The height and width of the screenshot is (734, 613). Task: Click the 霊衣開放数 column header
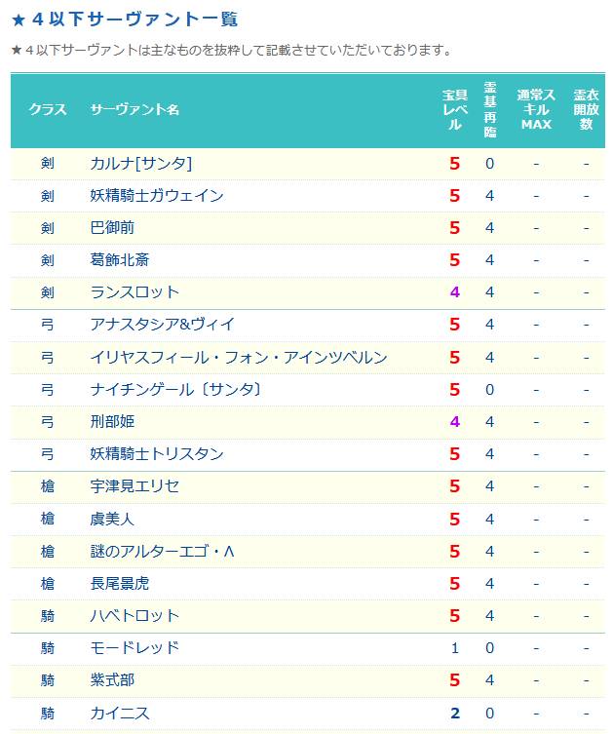pos(586,109)
